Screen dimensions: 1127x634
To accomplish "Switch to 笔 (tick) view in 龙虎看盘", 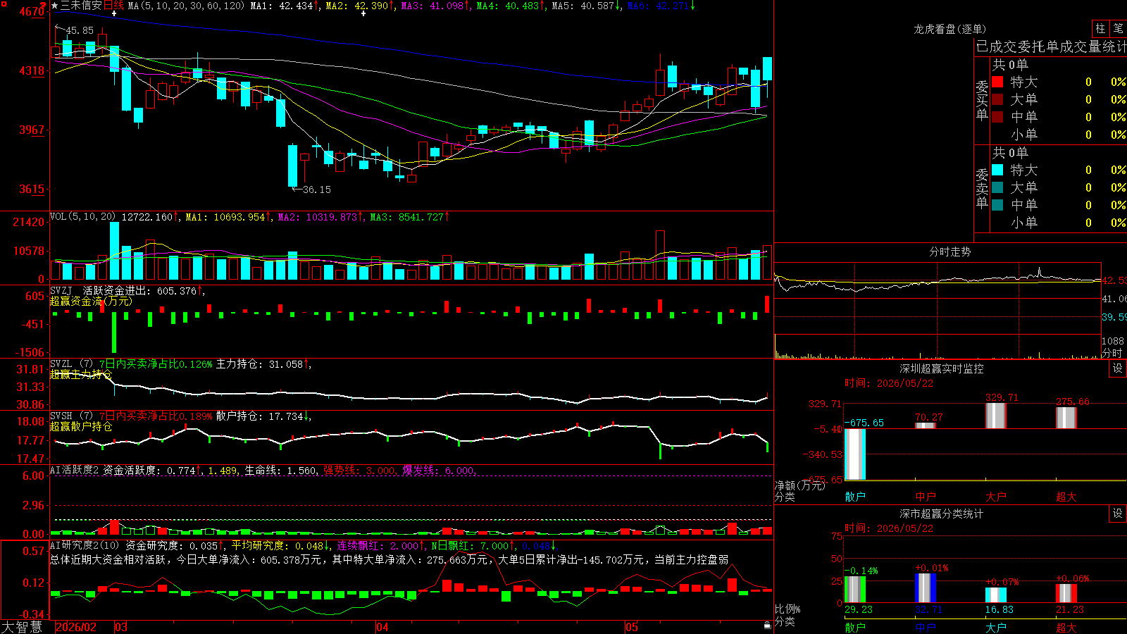I will pos(1119,29).
